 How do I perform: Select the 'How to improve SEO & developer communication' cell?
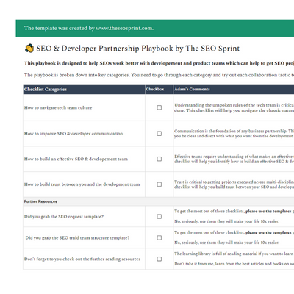84,134
